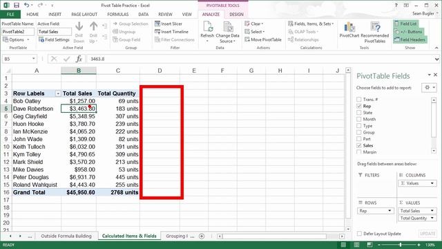Open Change Data Source
Image resolution: width=442 pixels, height=249 pixels.
click(227, 33)
